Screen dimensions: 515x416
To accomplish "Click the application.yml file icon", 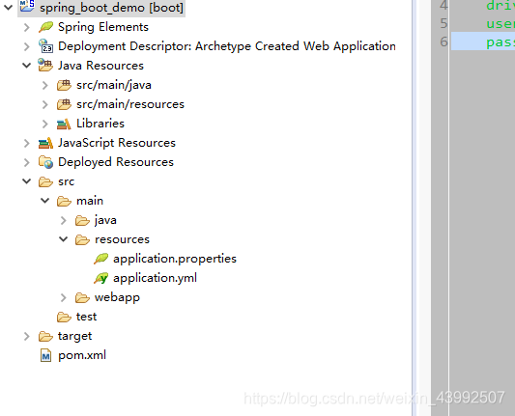I will point(100,278).
